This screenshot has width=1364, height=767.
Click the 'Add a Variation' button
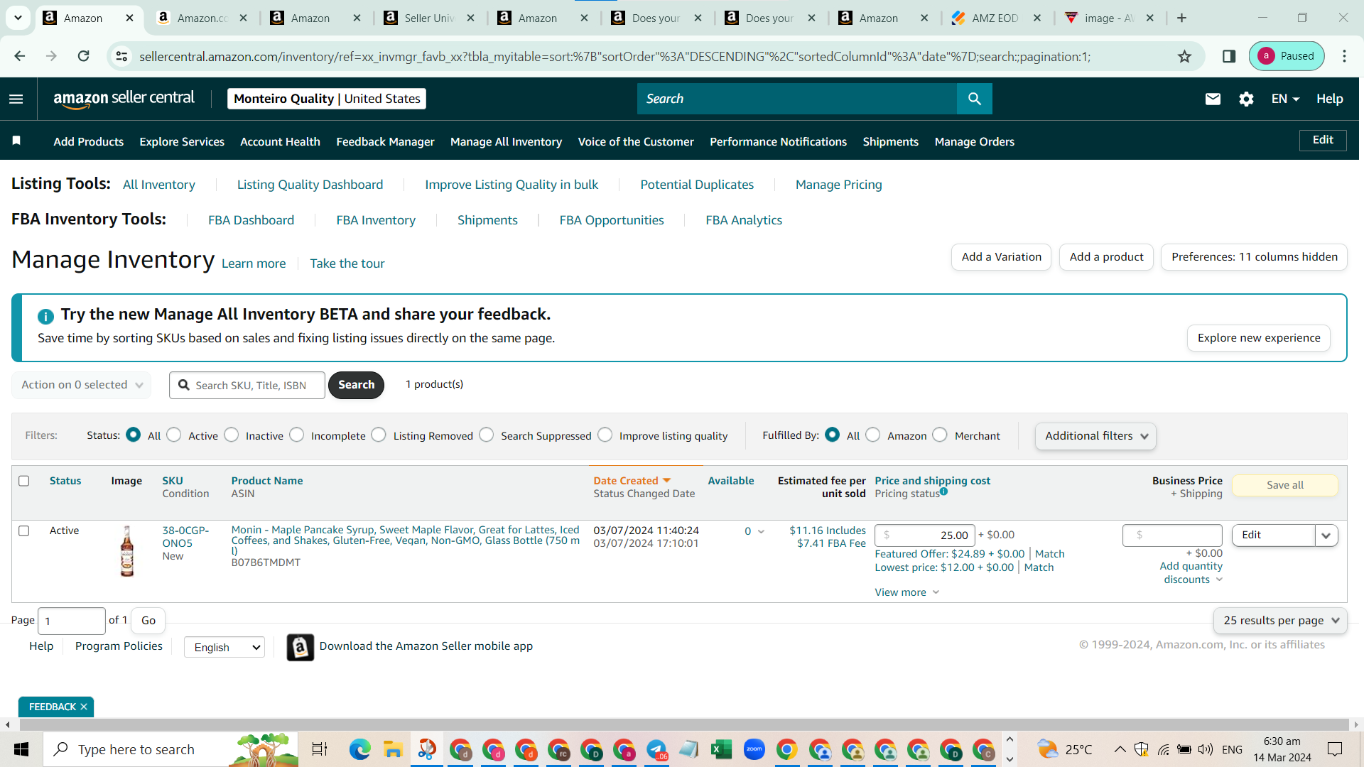click(x=1001, y=257)
